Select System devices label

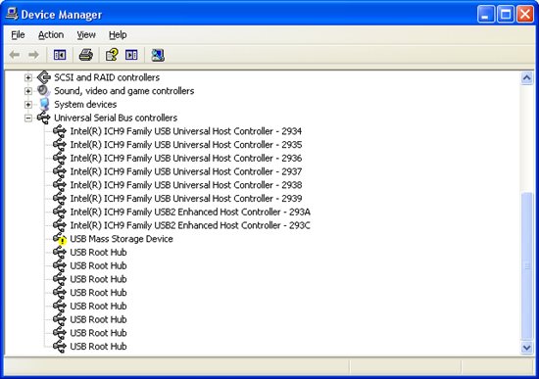click(85, 104)
